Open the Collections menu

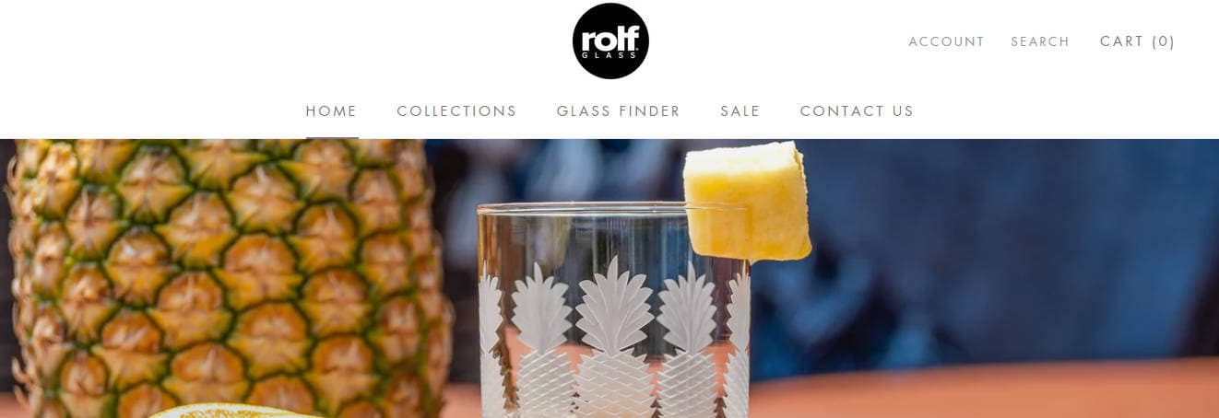click(456, 110)
